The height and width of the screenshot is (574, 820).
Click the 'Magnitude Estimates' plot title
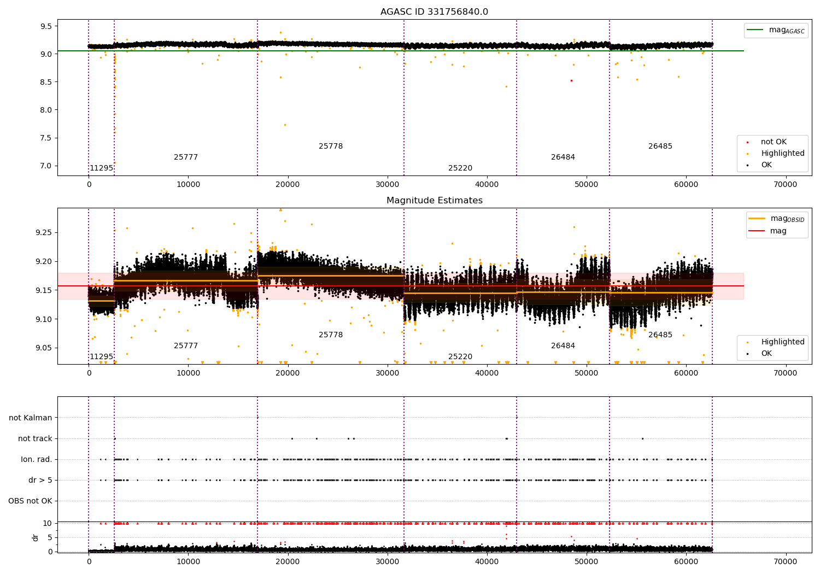434,201
